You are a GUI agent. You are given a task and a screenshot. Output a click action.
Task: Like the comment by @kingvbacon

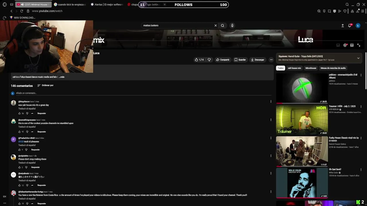(19, 113)
